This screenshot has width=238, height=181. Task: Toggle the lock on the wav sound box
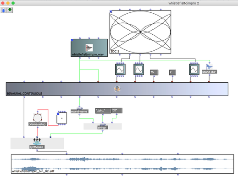click(72, 40)
